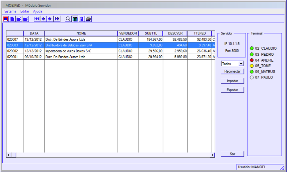Click Importadora de Autos Baixos S/C cell
The image size is (287, 172).
pyautogui.click(x=81, y=51)
